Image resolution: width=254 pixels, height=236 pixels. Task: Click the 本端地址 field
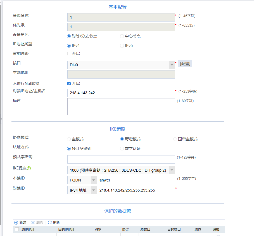tap(121, 74)
